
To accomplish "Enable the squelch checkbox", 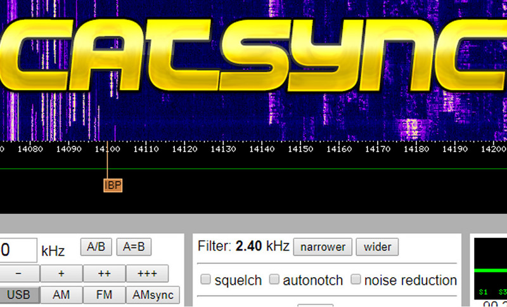I will [x=205, y=279].
